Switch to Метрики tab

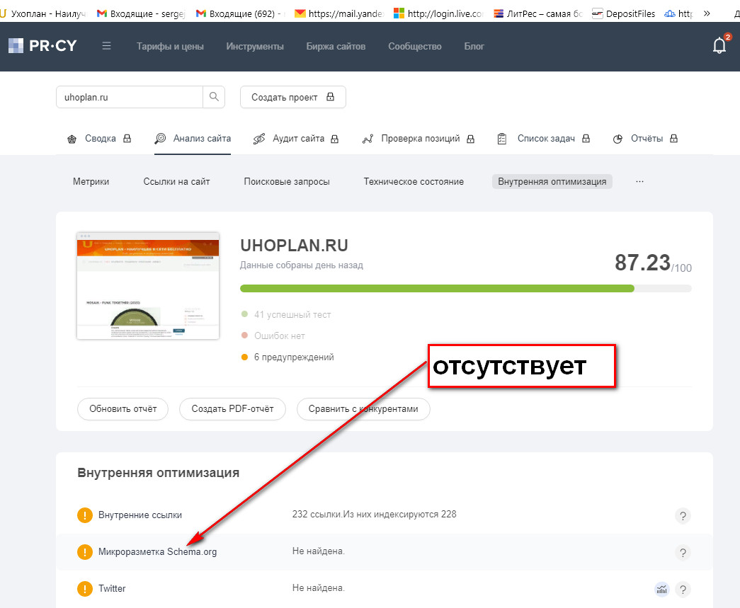91,182
